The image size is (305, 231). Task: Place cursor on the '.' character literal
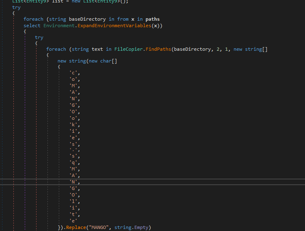click(73, 150)
